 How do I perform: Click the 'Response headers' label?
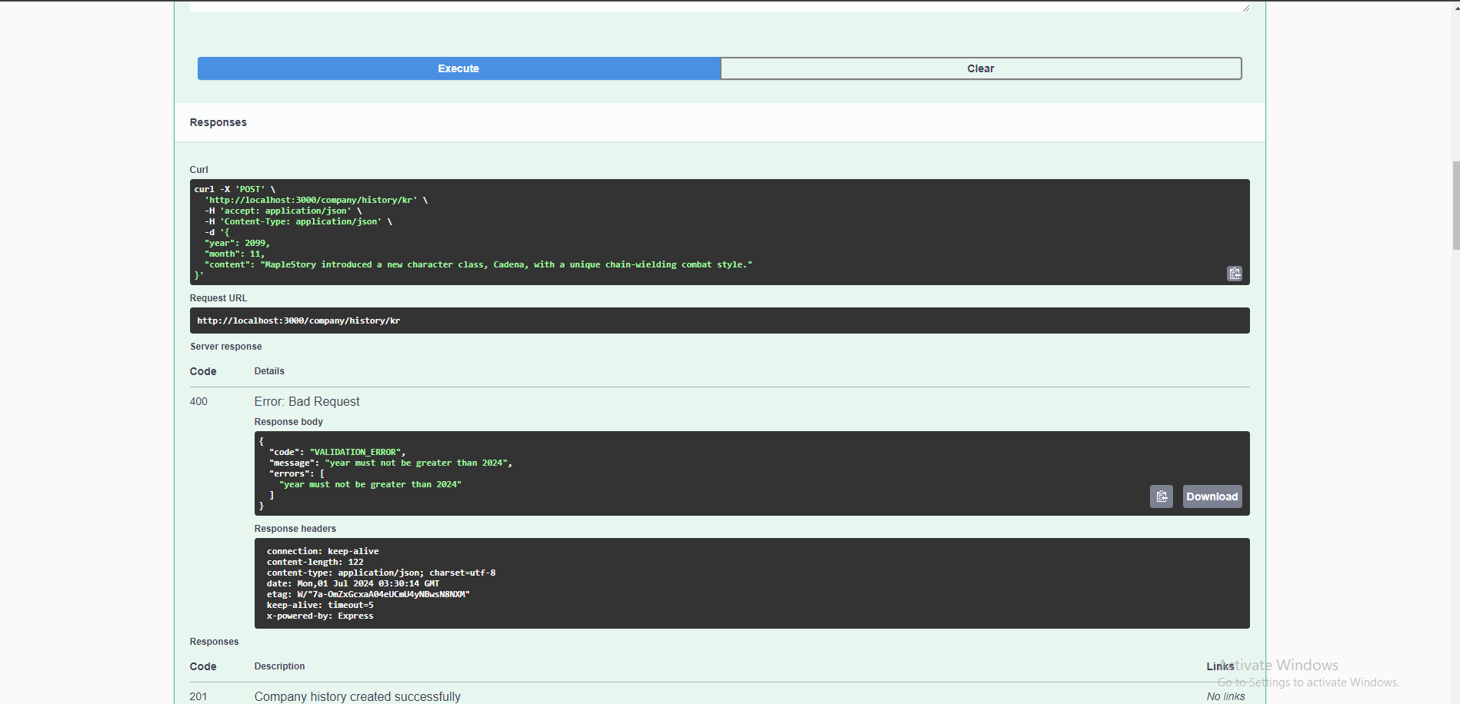click(x=295, y=529)
